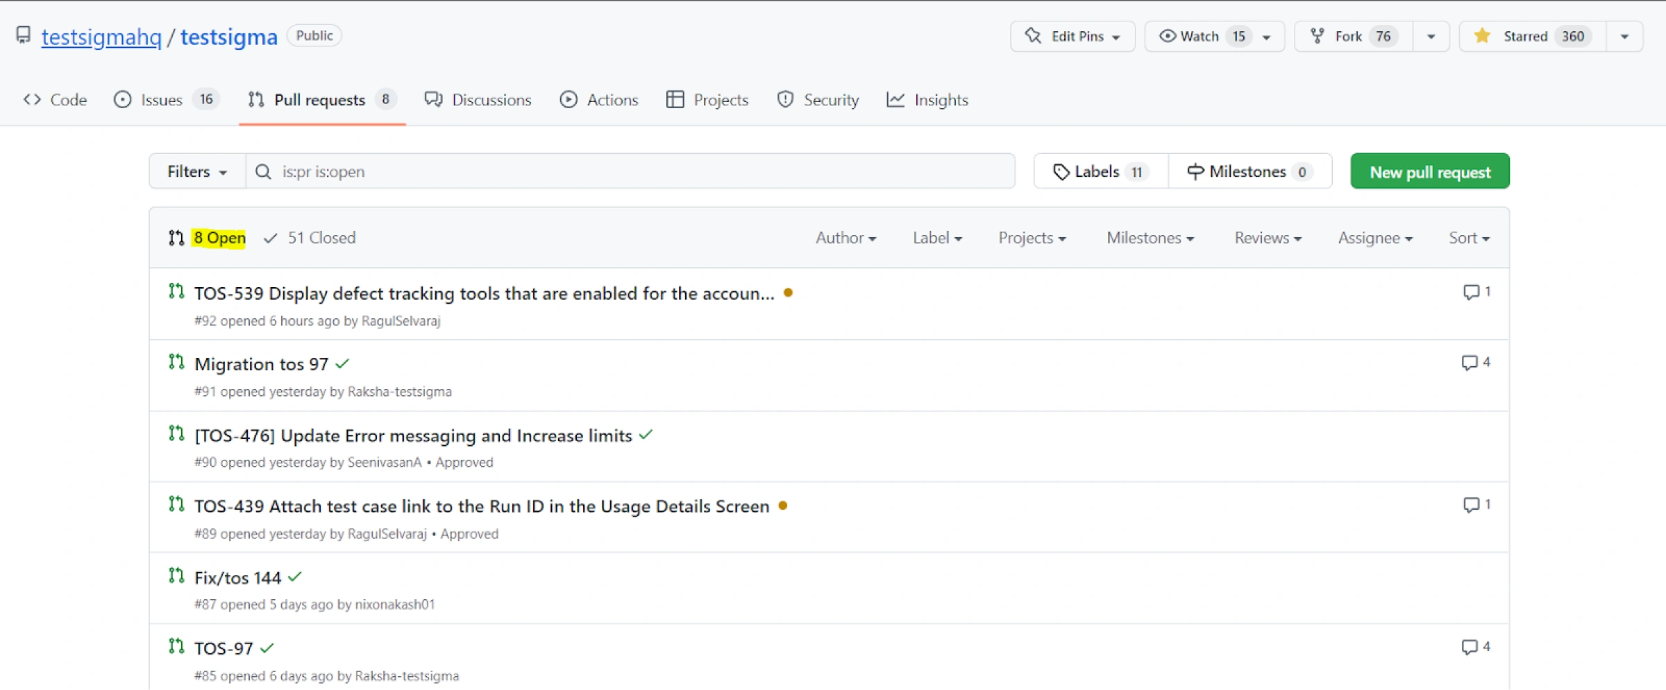The width and height of the screenshot is (1666, 690).
Task: Click the green check status on TOS-476
Action: [646, 435]
